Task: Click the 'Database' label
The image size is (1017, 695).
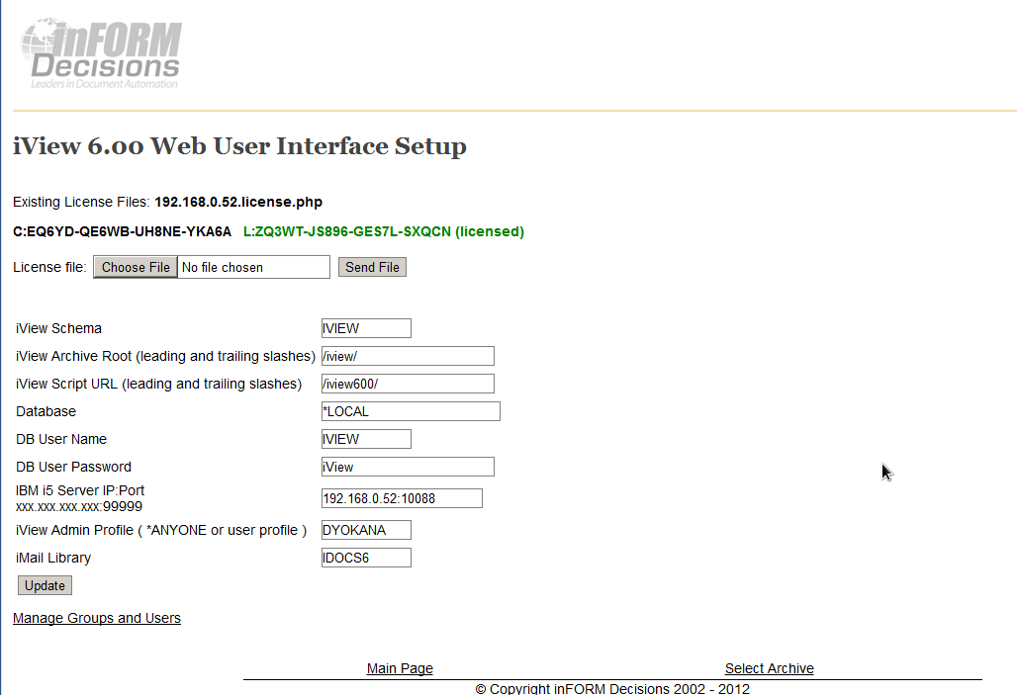Action: tap(46, 411)
